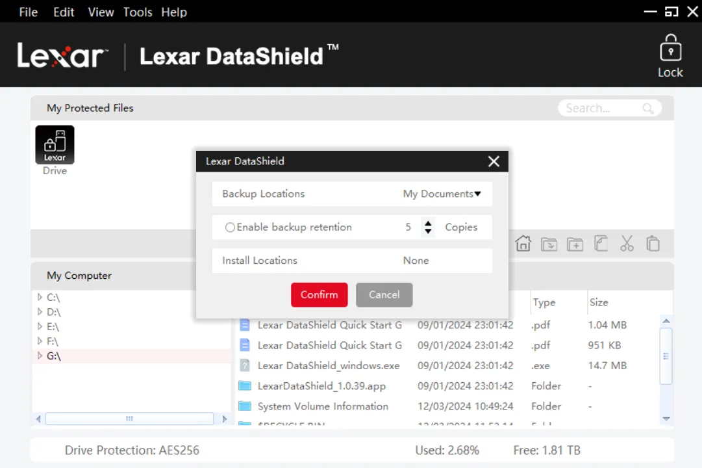Expand the C:\ drive tree node
702x468 pixels.
click(40, 298)
